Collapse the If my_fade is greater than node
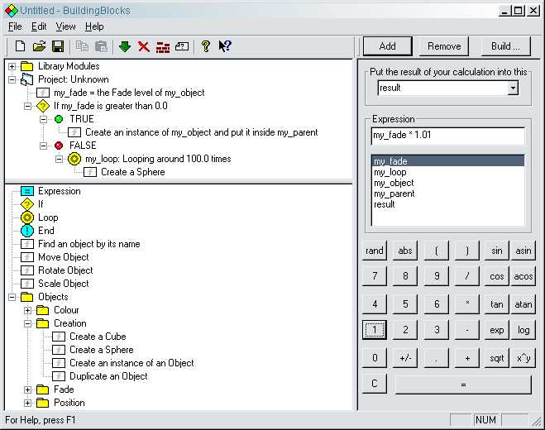This screenshot has width=545, height=430. click(x=27, y=106)
